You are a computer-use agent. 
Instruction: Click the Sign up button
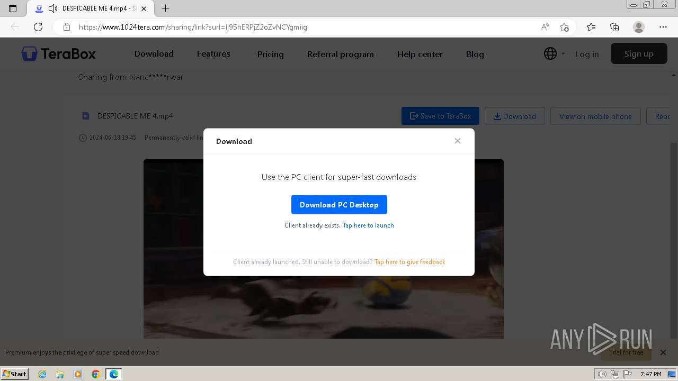(x=639, y=53)
